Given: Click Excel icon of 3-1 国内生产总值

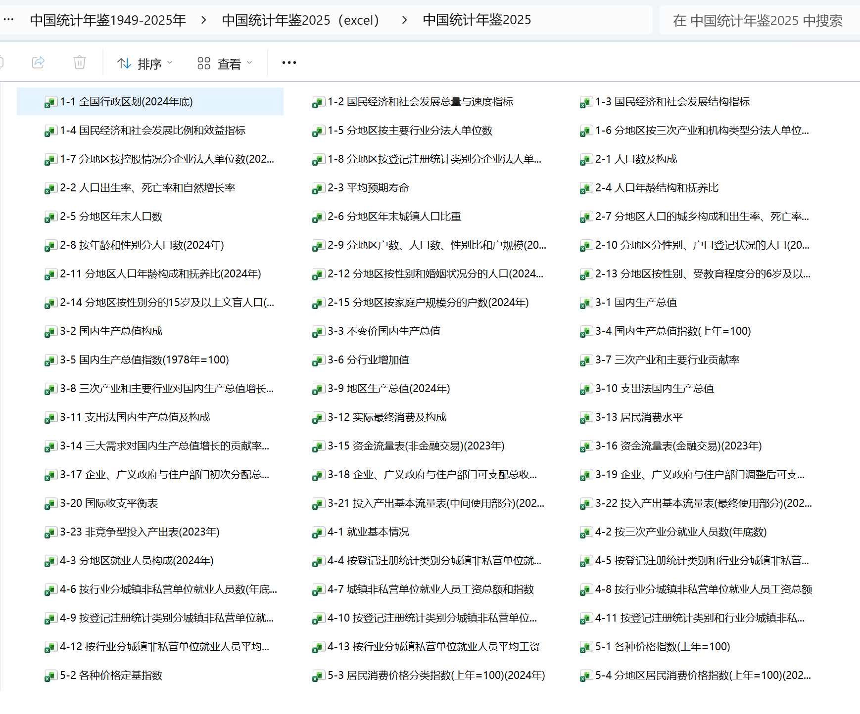Looking at the screenshot, I should click(586, 303).
